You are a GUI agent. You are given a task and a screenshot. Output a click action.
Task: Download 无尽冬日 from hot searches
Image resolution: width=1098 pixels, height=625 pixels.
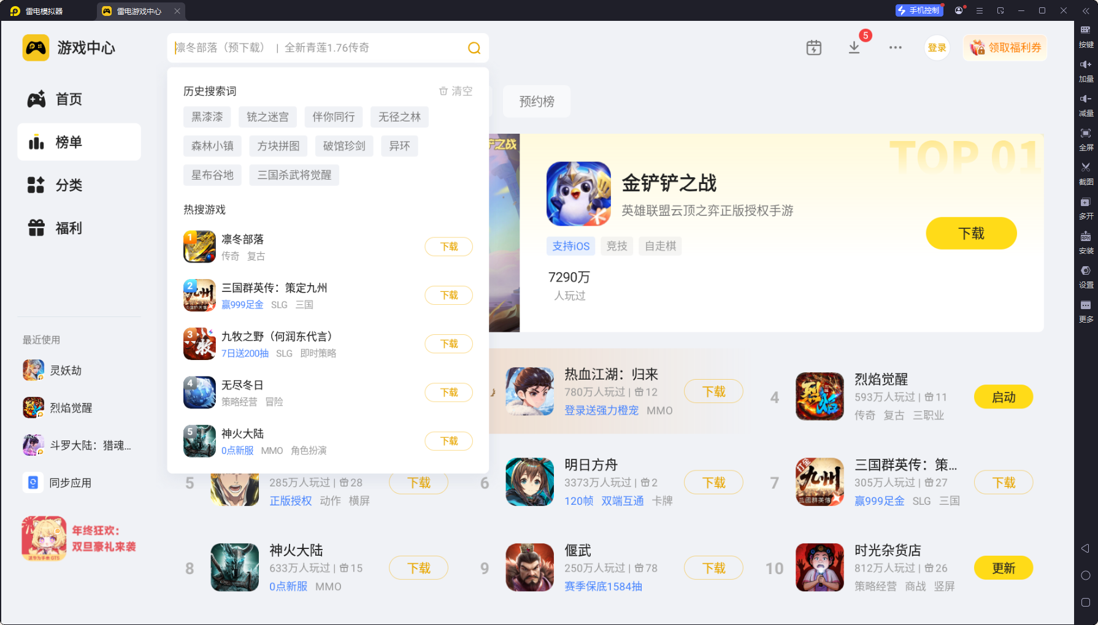[449, 393]
